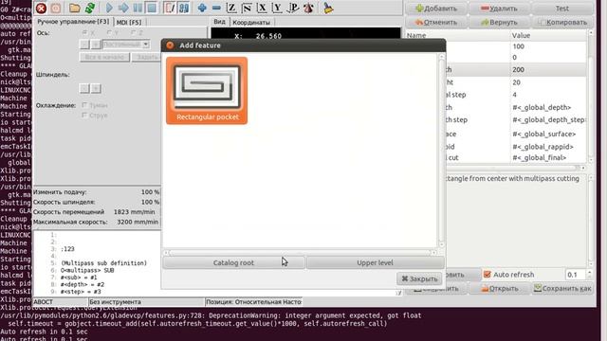The image size is (607, 341).
Task: Clear live plot with broom icon
Action: [x=328, y=9]
